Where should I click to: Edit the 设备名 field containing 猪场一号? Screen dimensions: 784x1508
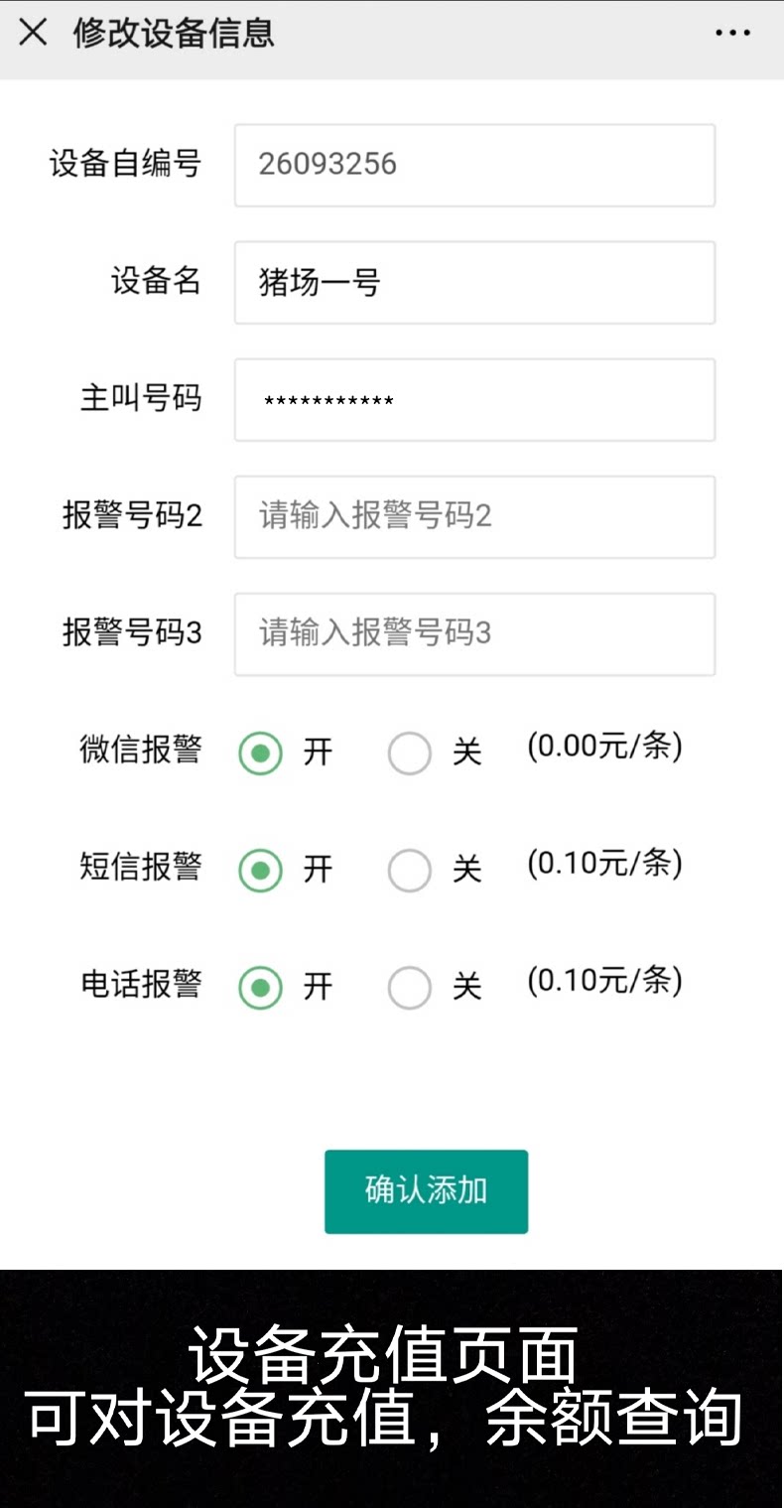[474, 282]
